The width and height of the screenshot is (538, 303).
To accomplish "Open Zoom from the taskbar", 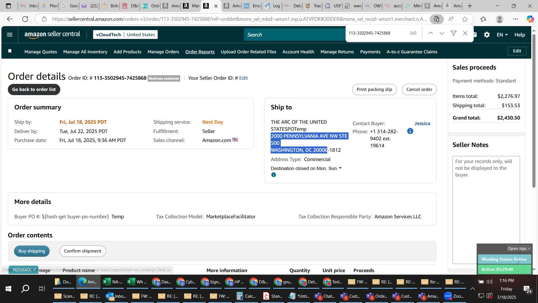I will click(454, 296).
